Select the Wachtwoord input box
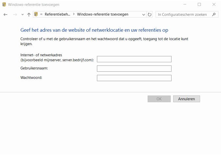The height and width of the screenshot is (155, 221). (134, 78)
